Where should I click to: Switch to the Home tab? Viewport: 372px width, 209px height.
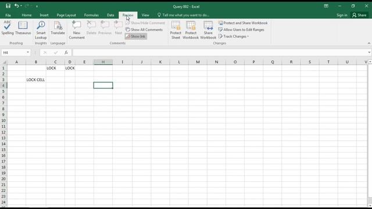[27, 15]
